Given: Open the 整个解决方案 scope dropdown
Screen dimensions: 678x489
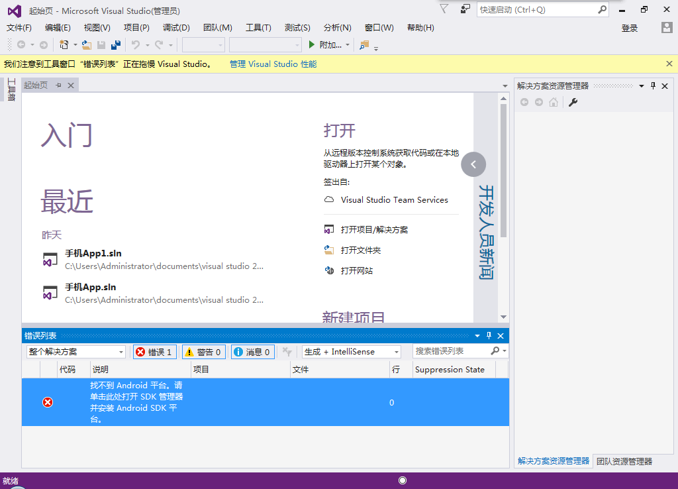Looking at the screenshot, I should coord(75,352).
